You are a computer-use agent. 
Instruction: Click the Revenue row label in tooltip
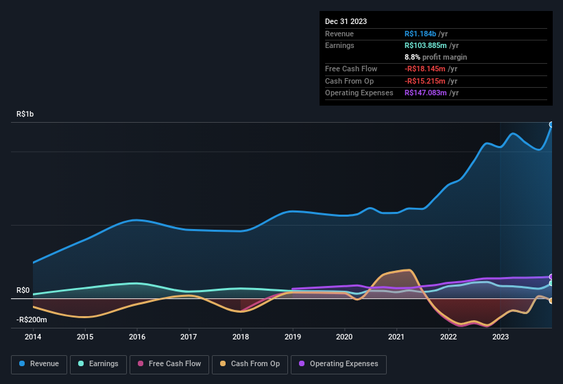click(x=339, y=34)
